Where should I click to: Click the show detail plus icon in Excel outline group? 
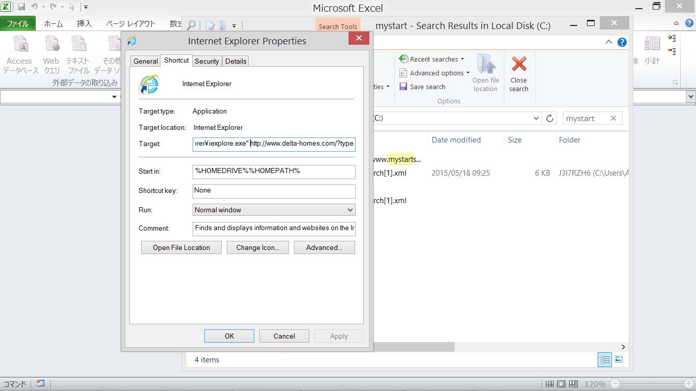(x=672, y=39)
